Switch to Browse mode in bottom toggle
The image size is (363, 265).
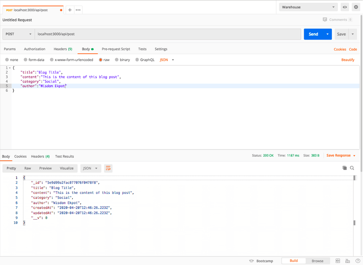pos(317,261)
